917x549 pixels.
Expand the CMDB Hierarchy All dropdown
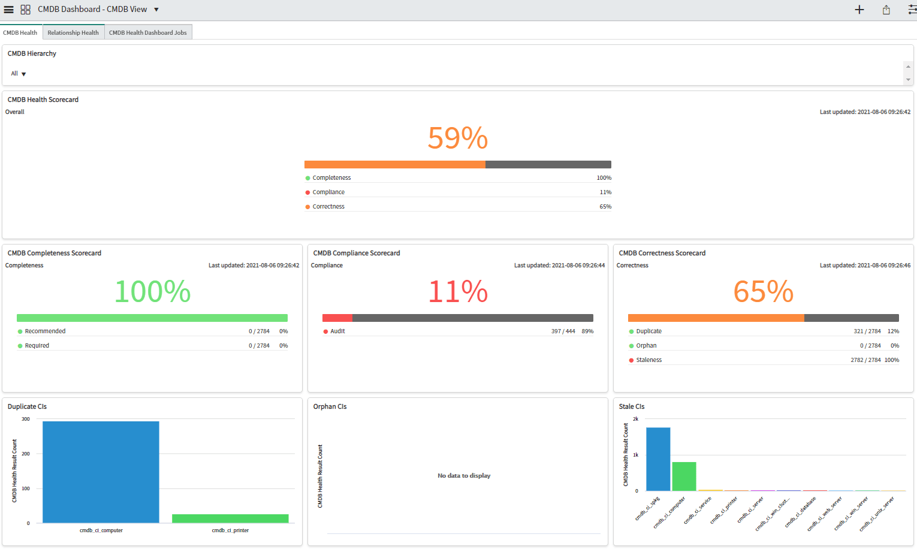coord(18,74)
